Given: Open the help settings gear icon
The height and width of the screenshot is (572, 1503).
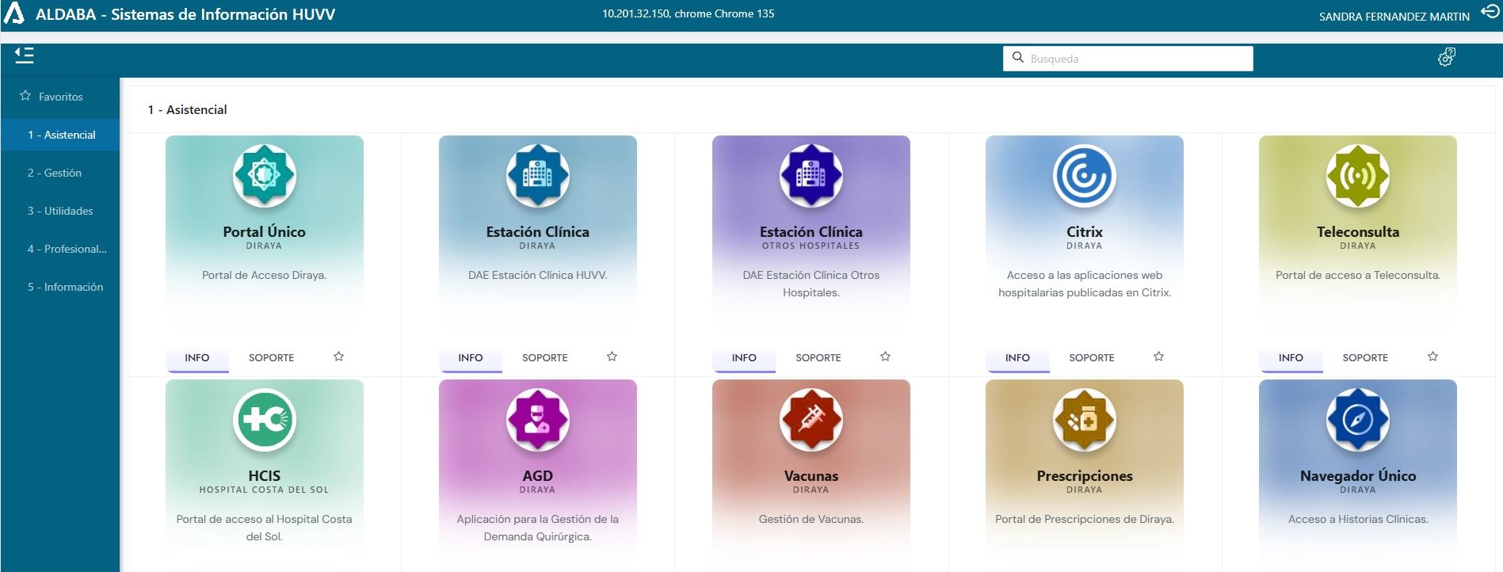Looking at the screenshot, I should [x=1447, y=57].
